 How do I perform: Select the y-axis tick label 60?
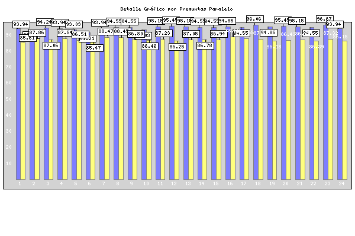(x=9, y=83)
